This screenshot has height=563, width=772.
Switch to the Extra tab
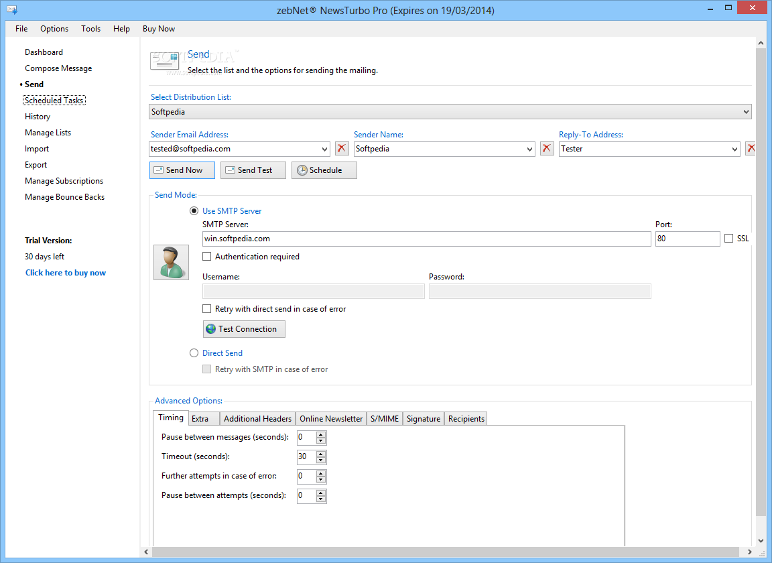pyautogui.click(x=204, y=419)
